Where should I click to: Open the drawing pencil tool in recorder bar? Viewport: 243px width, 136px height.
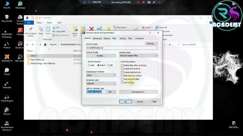click(x=154, y=2)
